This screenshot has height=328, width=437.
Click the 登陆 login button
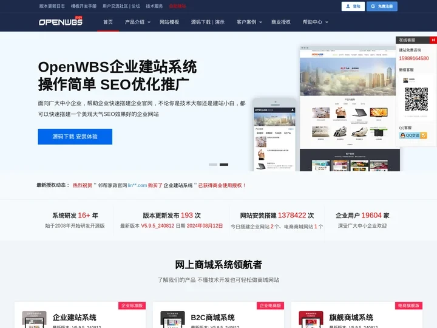(353, 7)
